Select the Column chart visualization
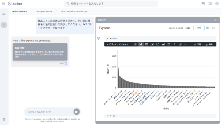Screen dimensions: 221x125 click(x=141, y=44)
